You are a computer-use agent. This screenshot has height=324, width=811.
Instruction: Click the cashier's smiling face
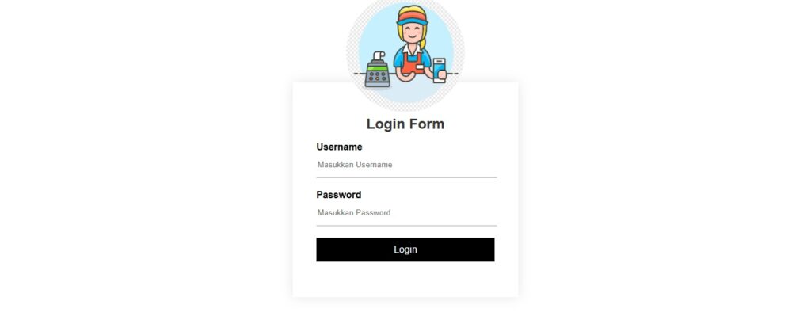tap(412, 33)
